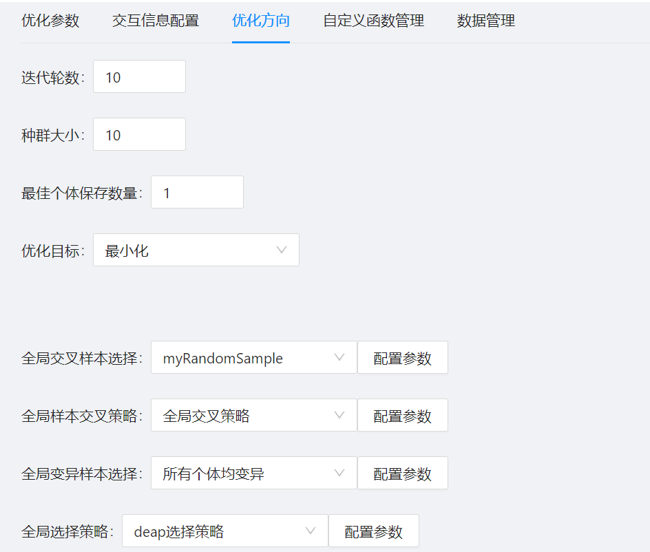Screen dimensions: 650x552
Task: Click 配置参数 beside 全局选择策略
Action: 373,531
